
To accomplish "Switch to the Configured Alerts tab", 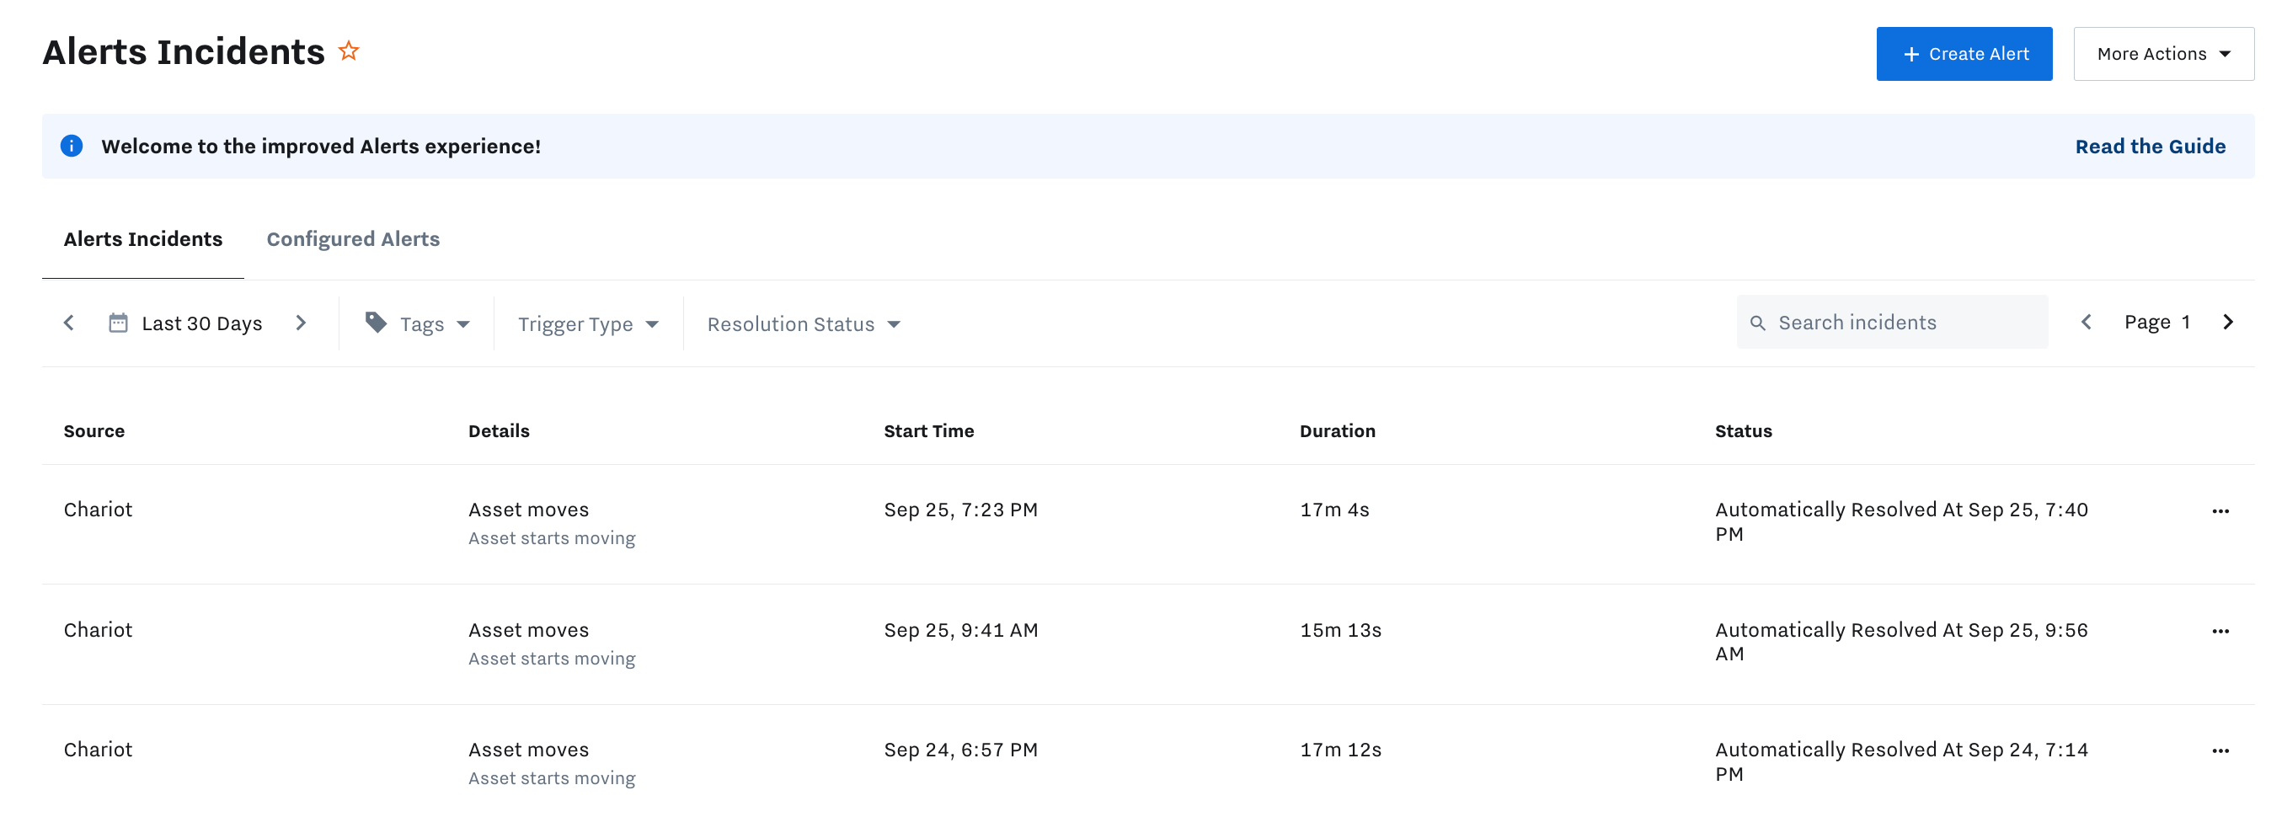I will tap(353, 239).
